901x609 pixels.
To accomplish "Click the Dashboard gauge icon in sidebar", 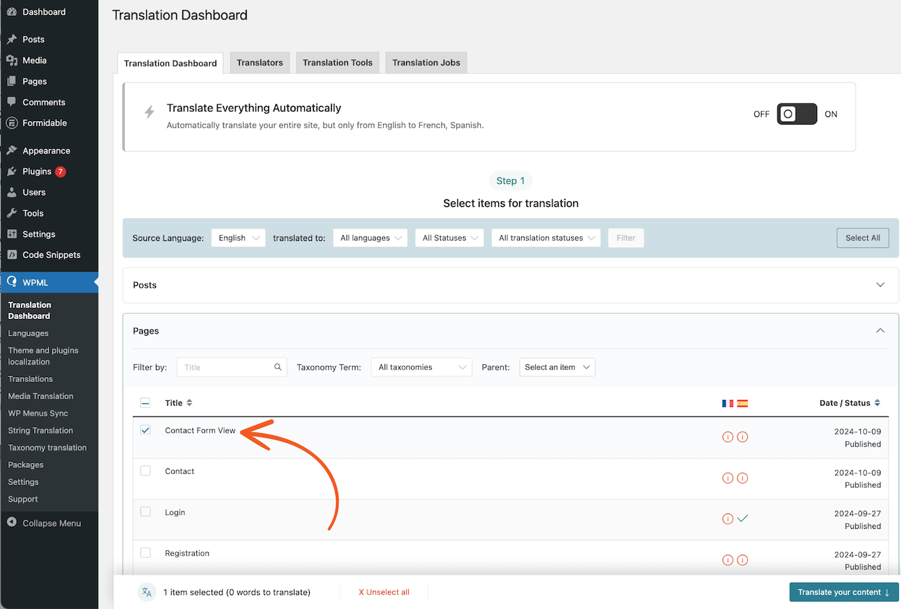I will [x=12, y=12].
